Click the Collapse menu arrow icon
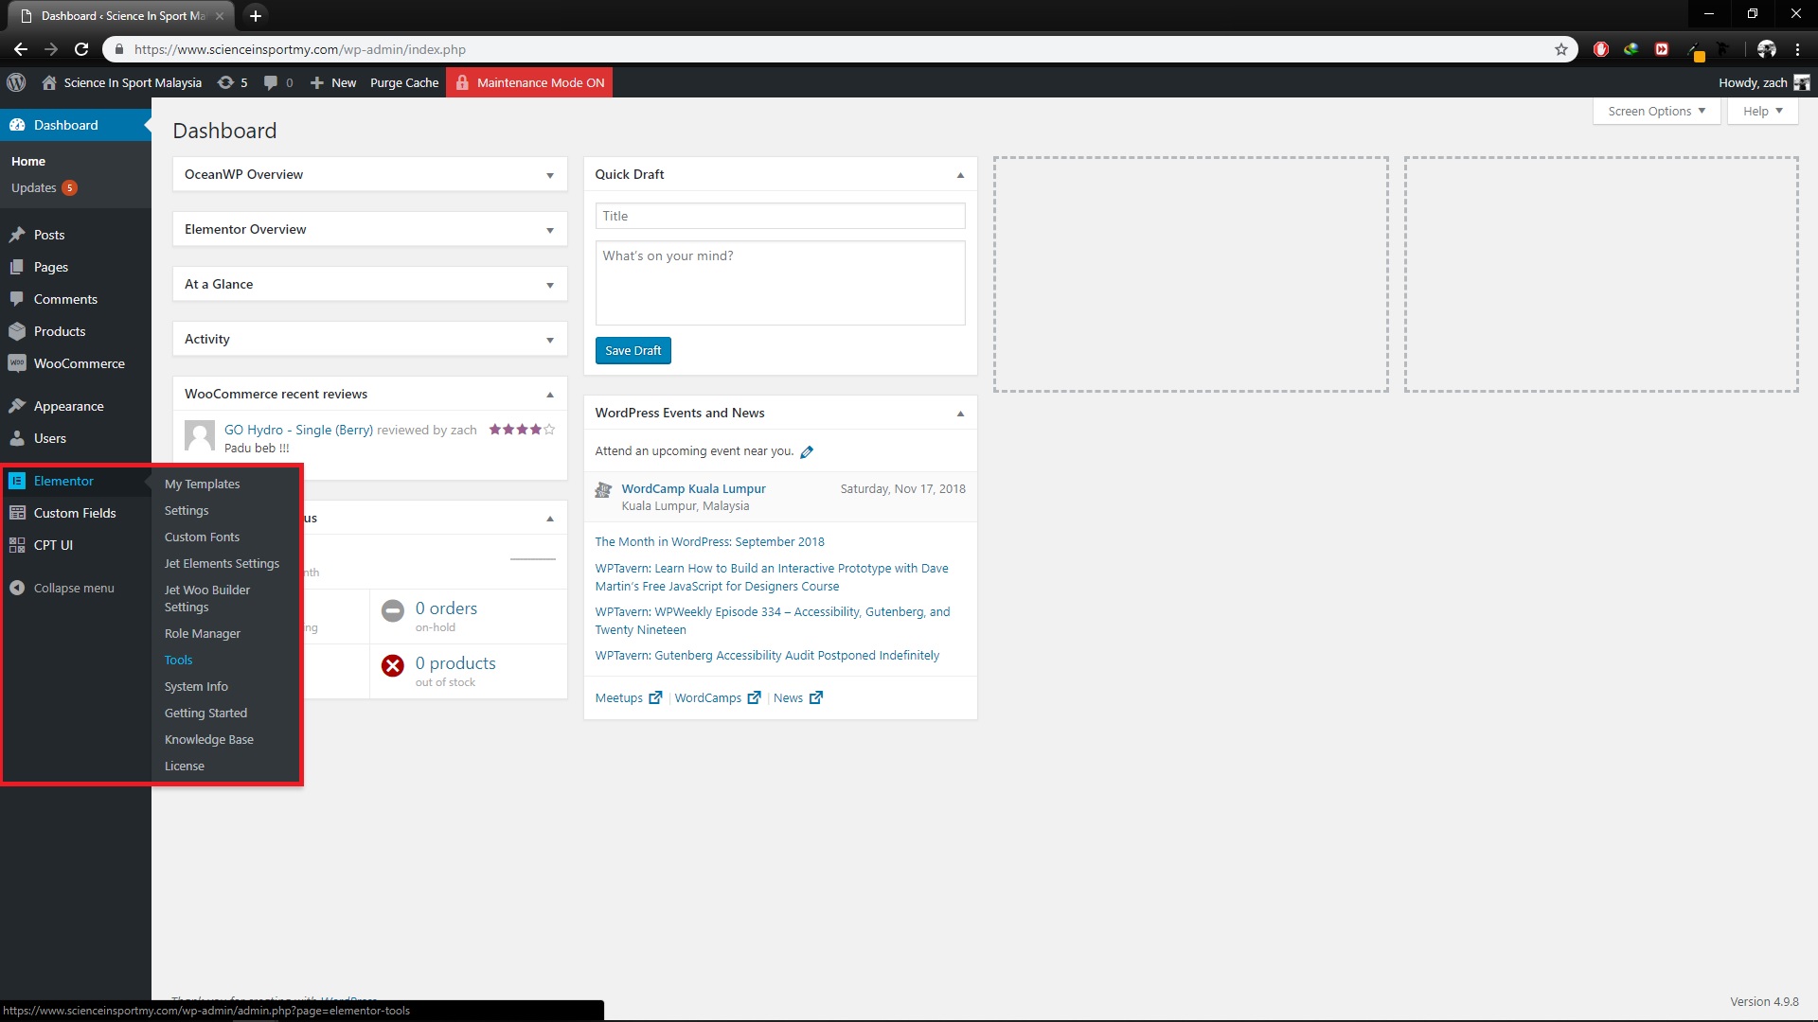 click(17, 588)
